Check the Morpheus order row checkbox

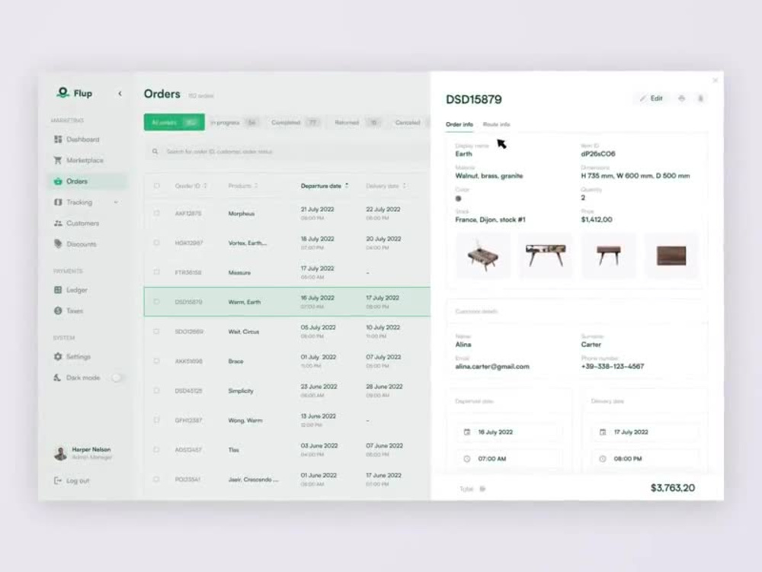tap(156, 213)
